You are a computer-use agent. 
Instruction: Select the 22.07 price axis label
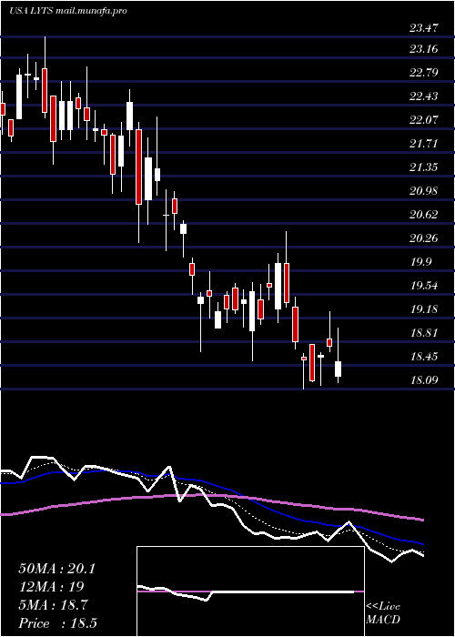point(424,120)
